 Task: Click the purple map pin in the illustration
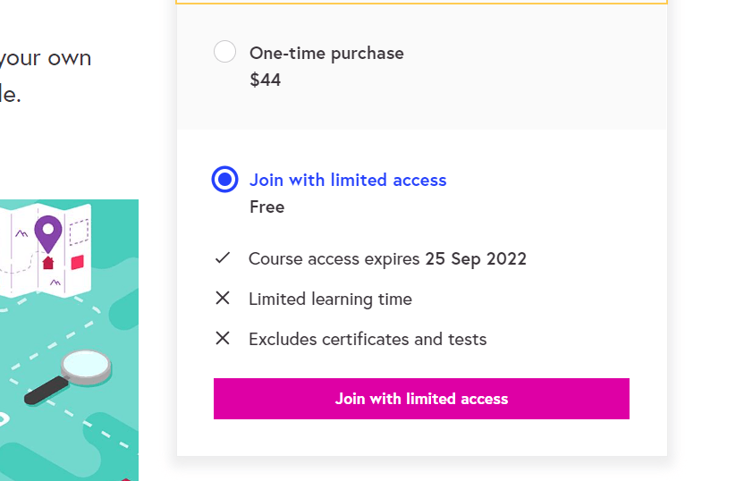(48, 232)
